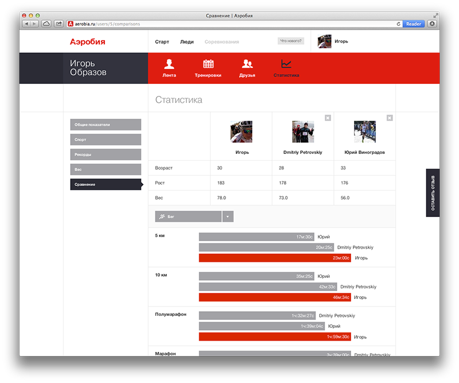Click the browser forward arrow
Screen dimensions: 459x383
pyautogui.click(x=34, y=24)
